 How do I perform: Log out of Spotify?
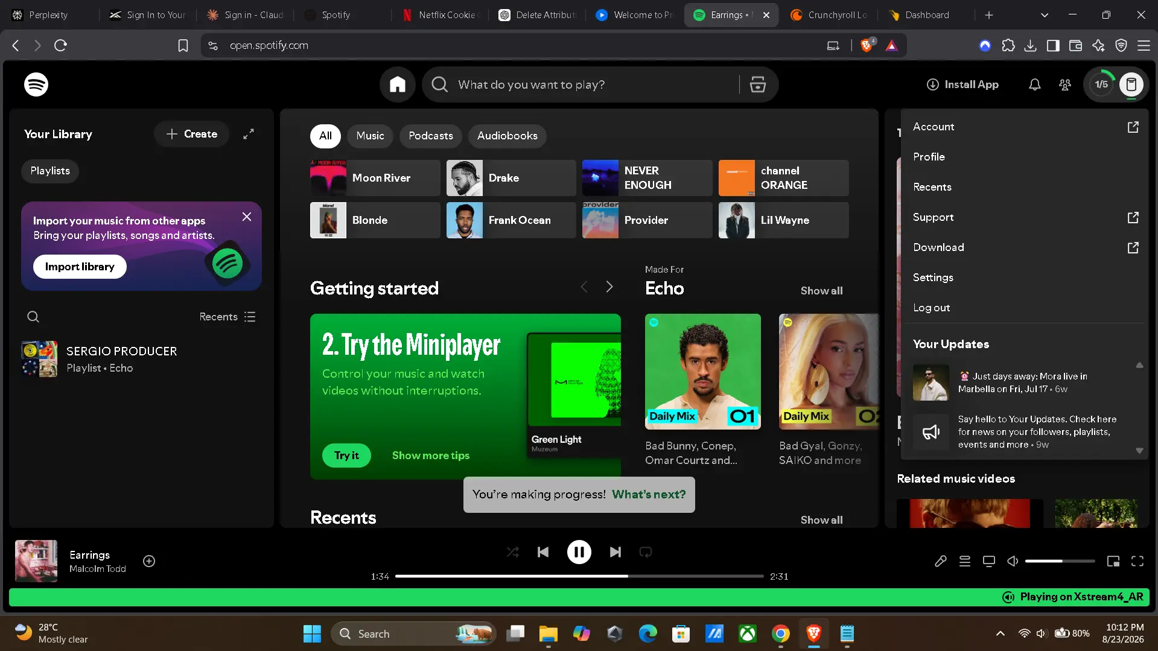1025,308
